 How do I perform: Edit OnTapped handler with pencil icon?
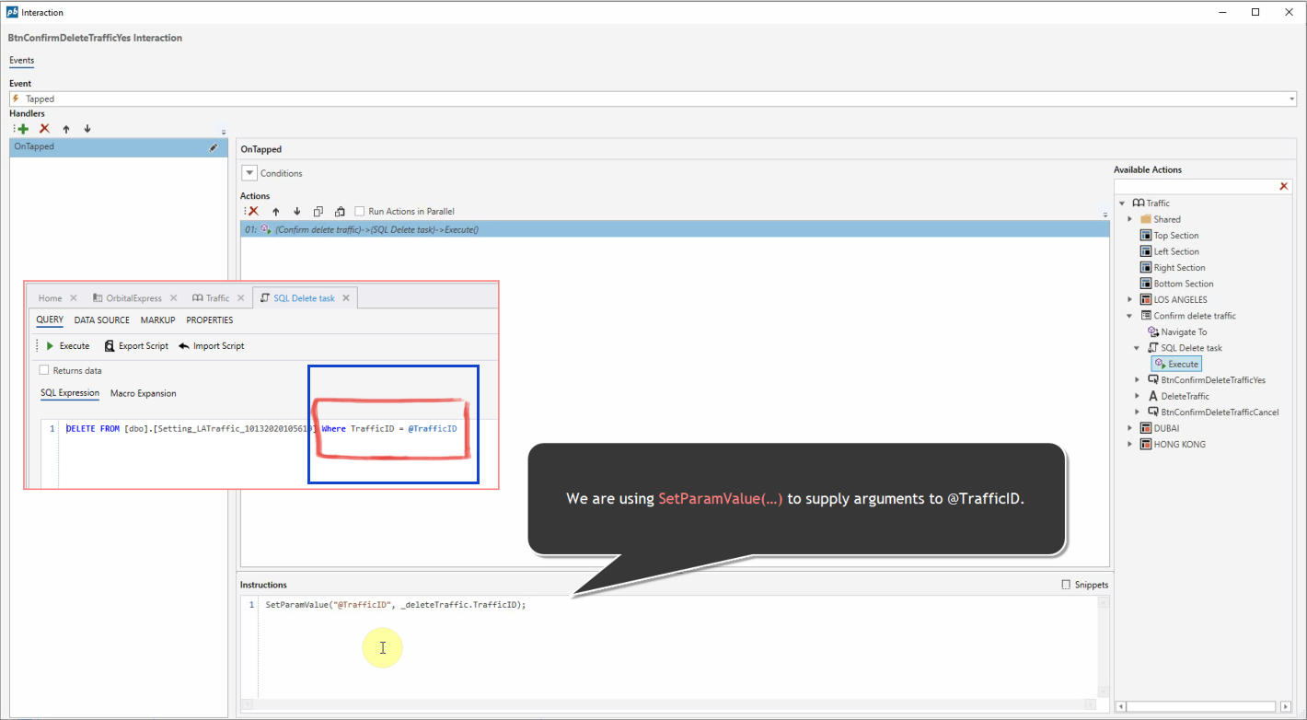214,147
